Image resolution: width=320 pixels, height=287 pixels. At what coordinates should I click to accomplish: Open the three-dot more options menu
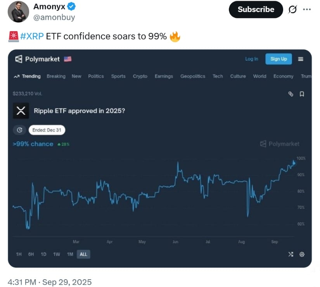[307, 10]
